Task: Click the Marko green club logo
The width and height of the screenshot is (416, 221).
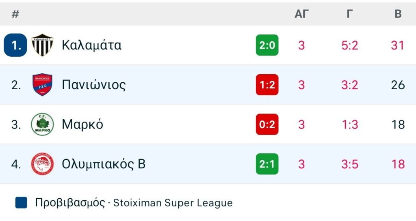Action: pyautogui.click(x=42, y=124)
